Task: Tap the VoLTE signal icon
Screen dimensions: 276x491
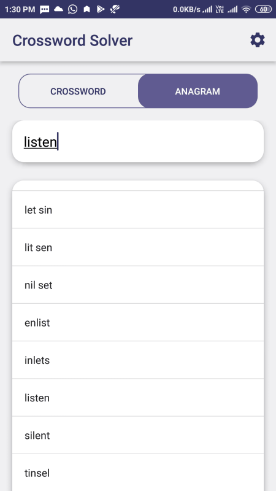Action: pyautogui.click(x=220, y=9)
